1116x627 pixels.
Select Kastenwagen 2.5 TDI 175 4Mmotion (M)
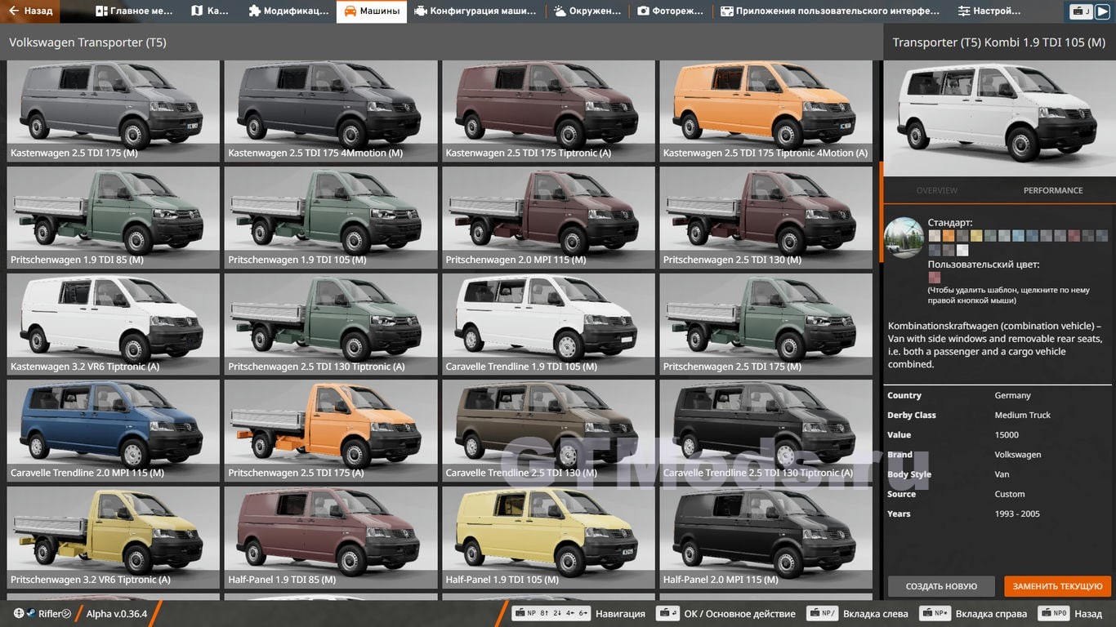pyautogui.click(x=331, y=111)
